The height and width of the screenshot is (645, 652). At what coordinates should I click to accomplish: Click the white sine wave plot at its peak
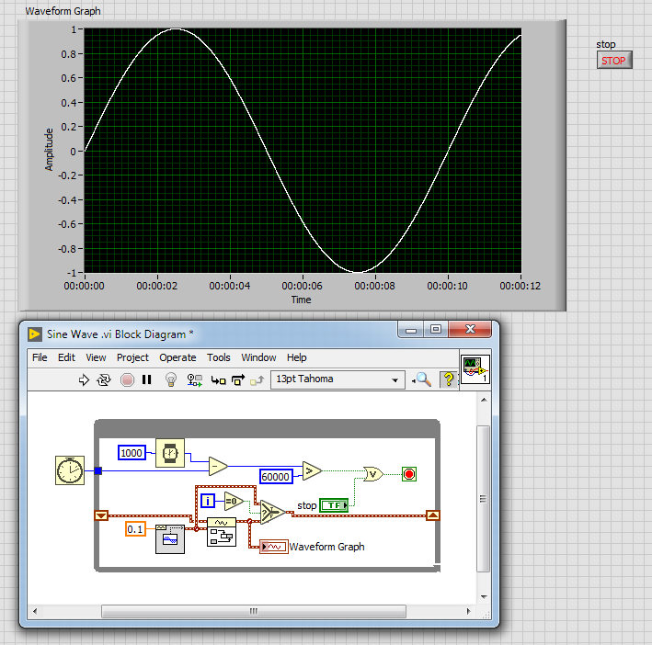176,29
